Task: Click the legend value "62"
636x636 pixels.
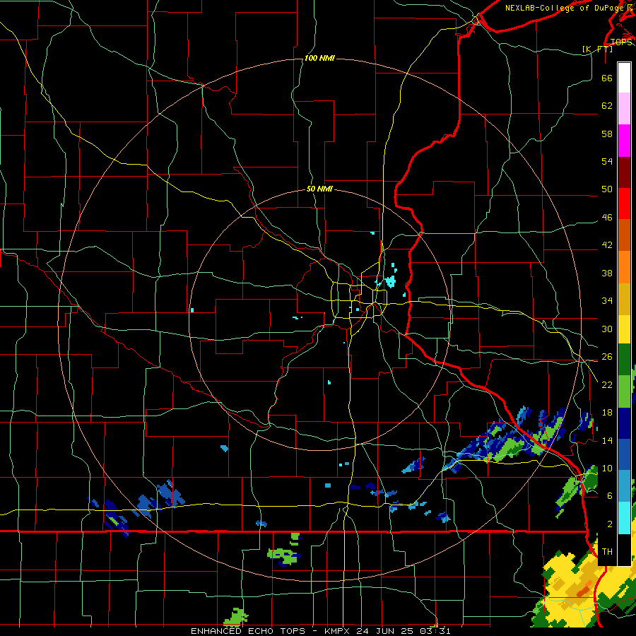Action: 607,105
